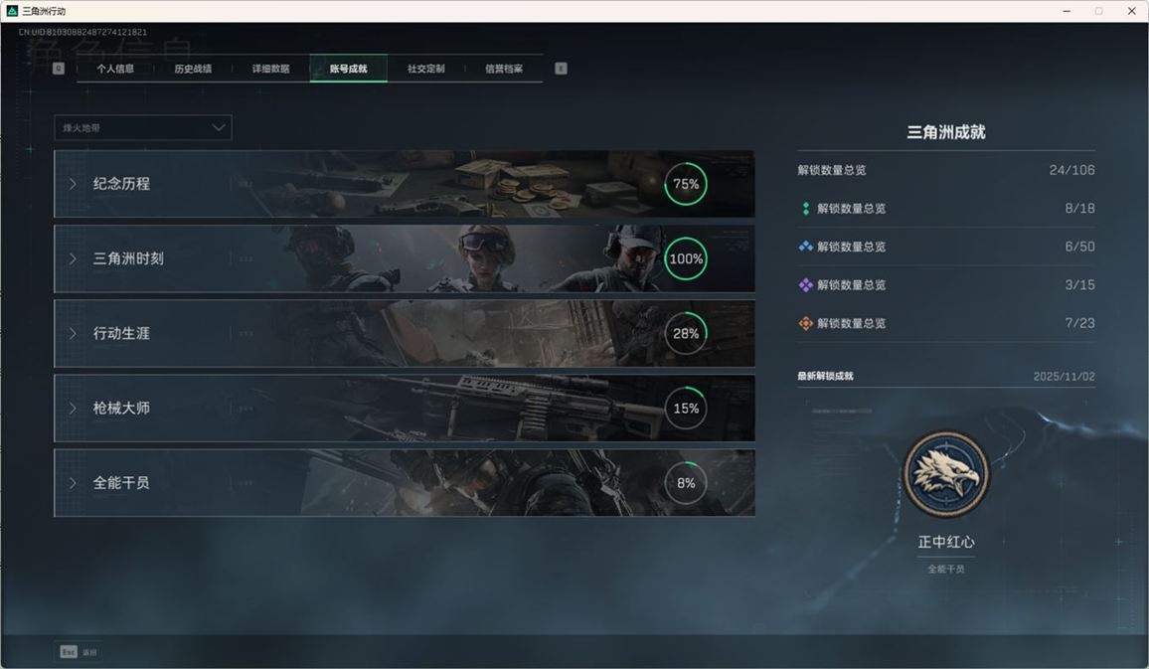The image size is (1149, 669).
Task: Click the green tier icon beside 8/18
Action: pyautogui.click(x=806, y=209)
